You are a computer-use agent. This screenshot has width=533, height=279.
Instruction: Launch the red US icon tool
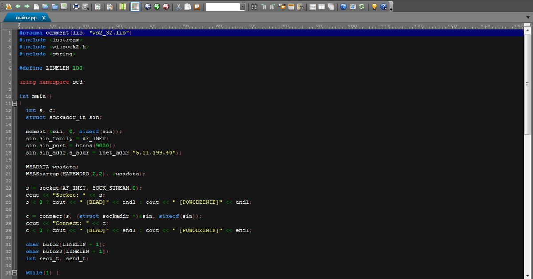(x=166, y=7)
